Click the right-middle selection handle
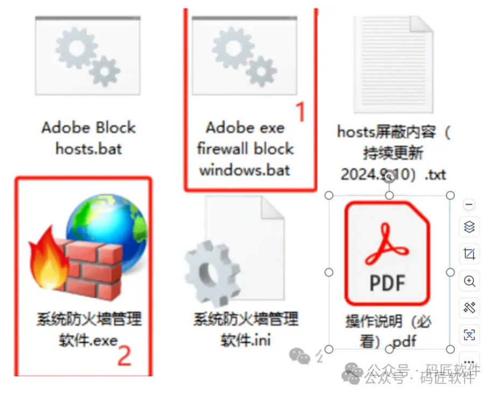This screenshot has width=484, height=393. [451, 272]
